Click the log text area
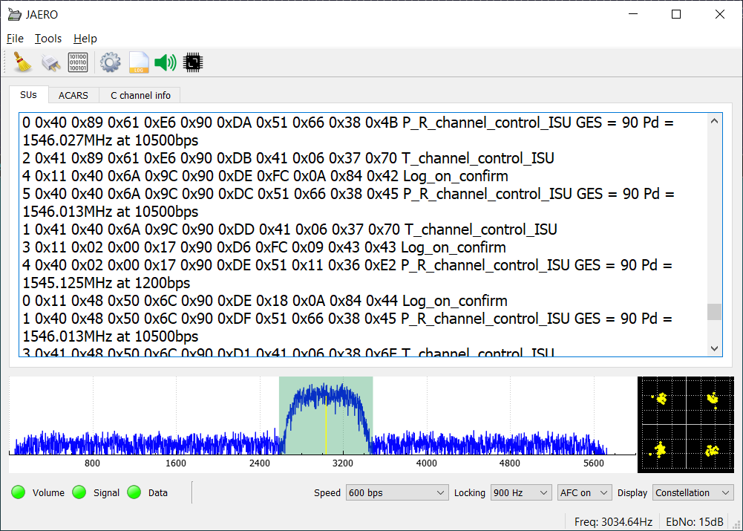 pos(364,235)
